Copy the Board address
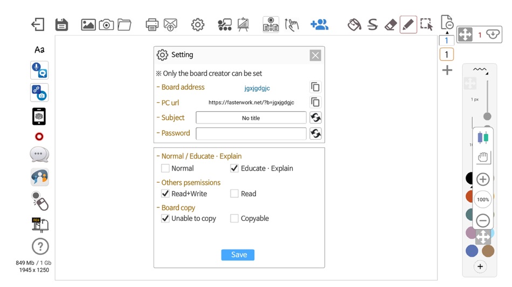Viewport: 512px width, 287px height. click(315, 87)
